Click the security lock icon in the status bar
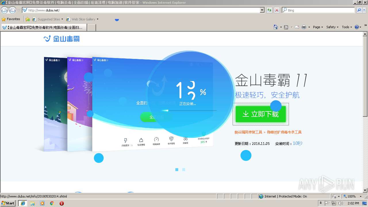368x207 pixels. click(334, 196)
